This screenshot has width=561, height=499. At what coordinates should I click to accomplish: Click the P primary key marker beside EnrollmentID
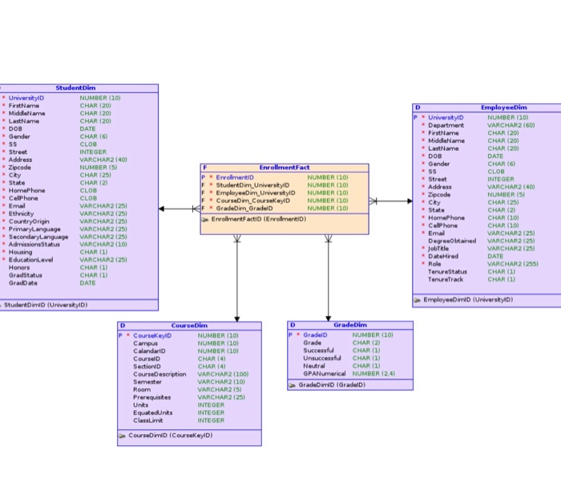[204, 177]
